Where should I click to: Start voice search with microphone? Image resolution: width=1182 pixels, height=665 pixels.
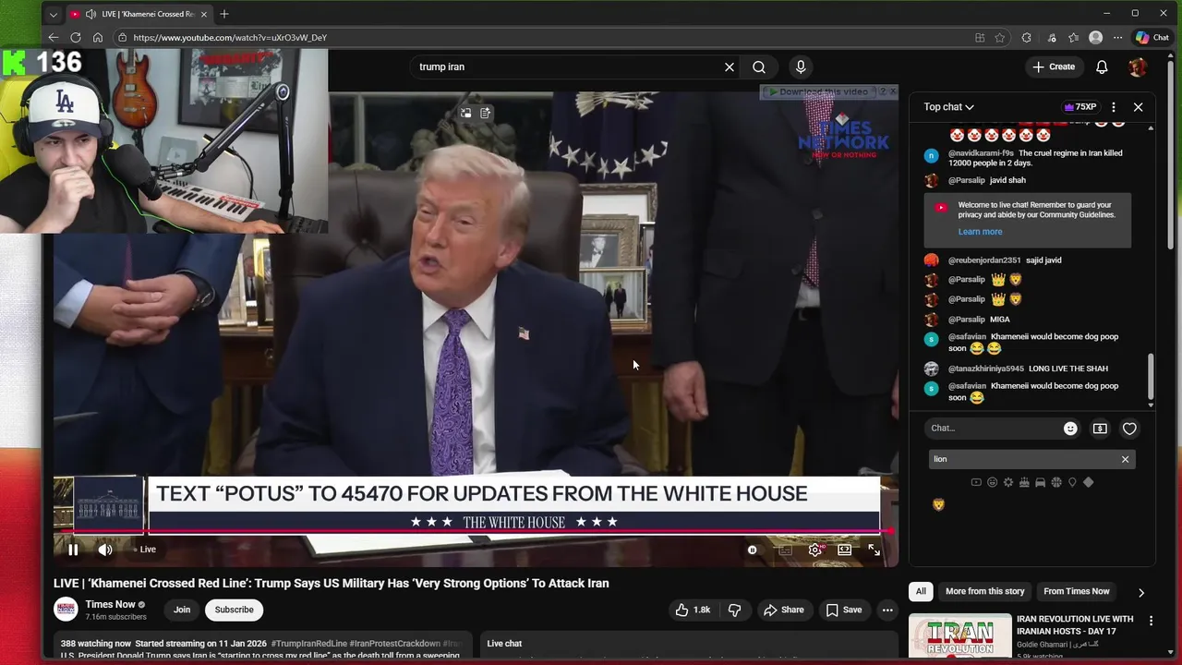(801, 66)
